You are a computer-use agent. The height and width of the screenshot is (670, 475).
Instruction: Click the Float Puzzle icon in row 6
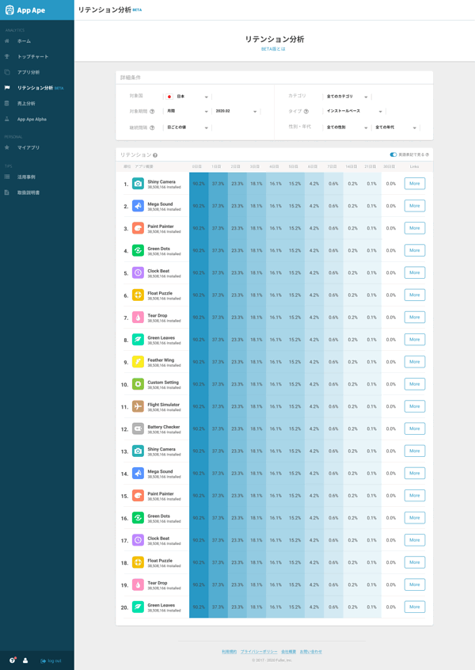click(x=138, y=295)
